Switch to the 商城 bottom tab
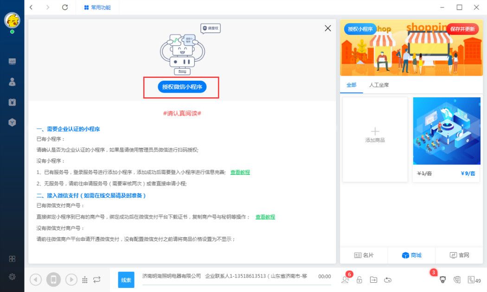 (411, 255)
